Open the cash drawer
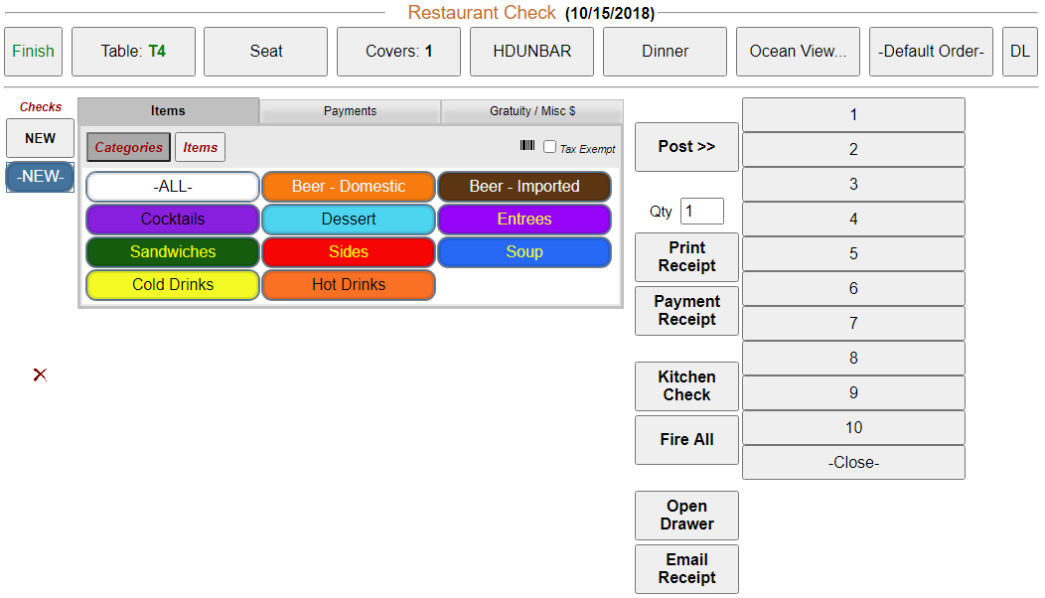Image resolution: width=1045 pixels, height=598 pixels. 686,516
